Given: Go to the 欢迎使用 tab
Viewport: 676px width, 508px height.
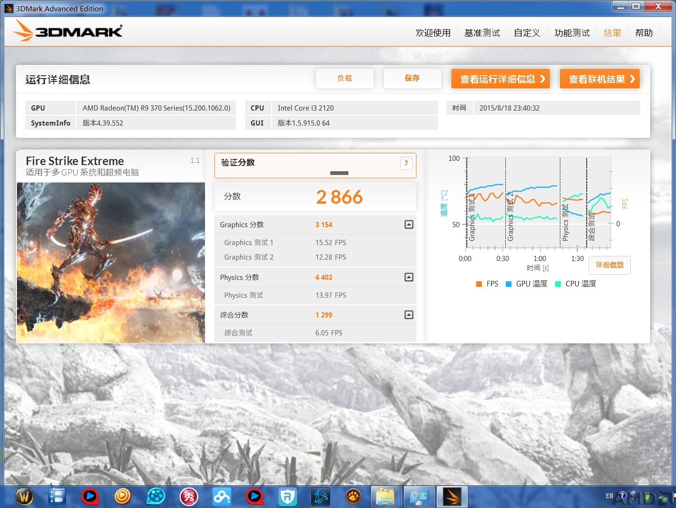Looking at the screenshot, I should point(433,33).
